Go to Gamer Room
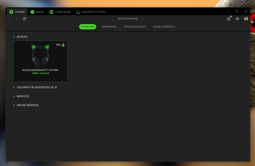Screen dimensions: 255x166 click(x=109, y=27)
